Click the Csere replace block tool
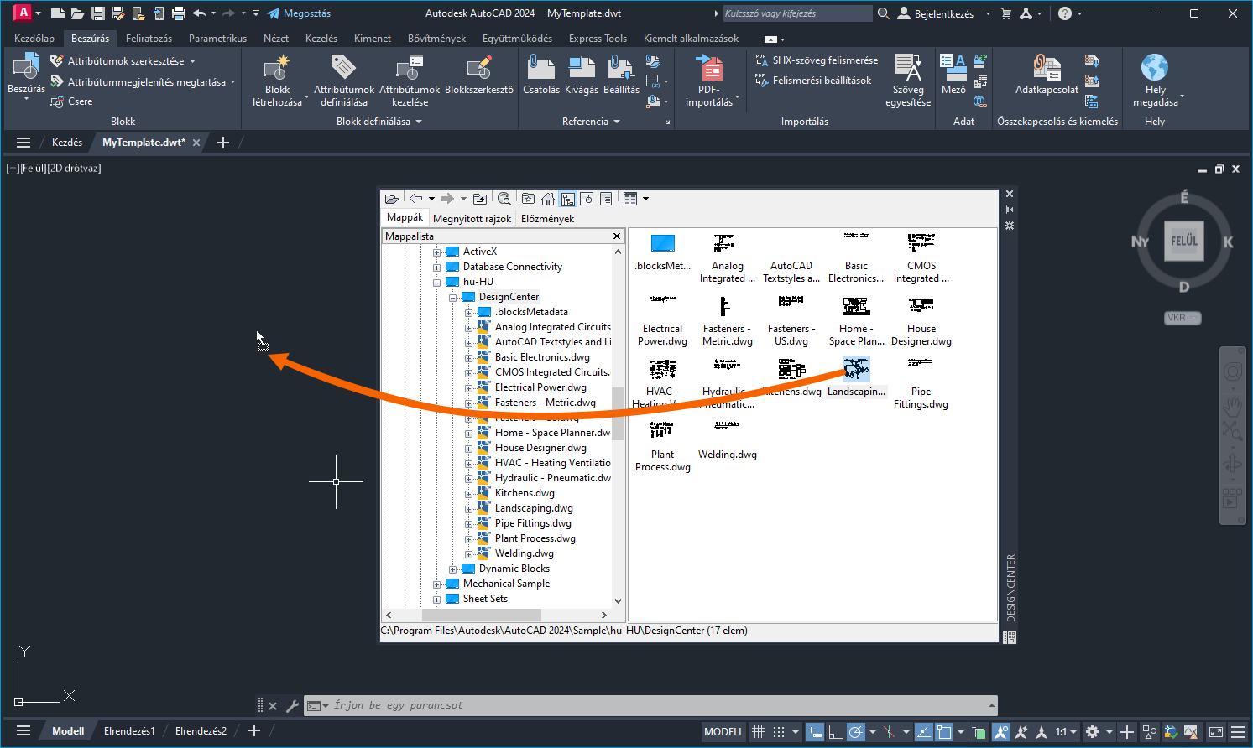The height and width of the screenshot is (748, 1253). point(71,101)
